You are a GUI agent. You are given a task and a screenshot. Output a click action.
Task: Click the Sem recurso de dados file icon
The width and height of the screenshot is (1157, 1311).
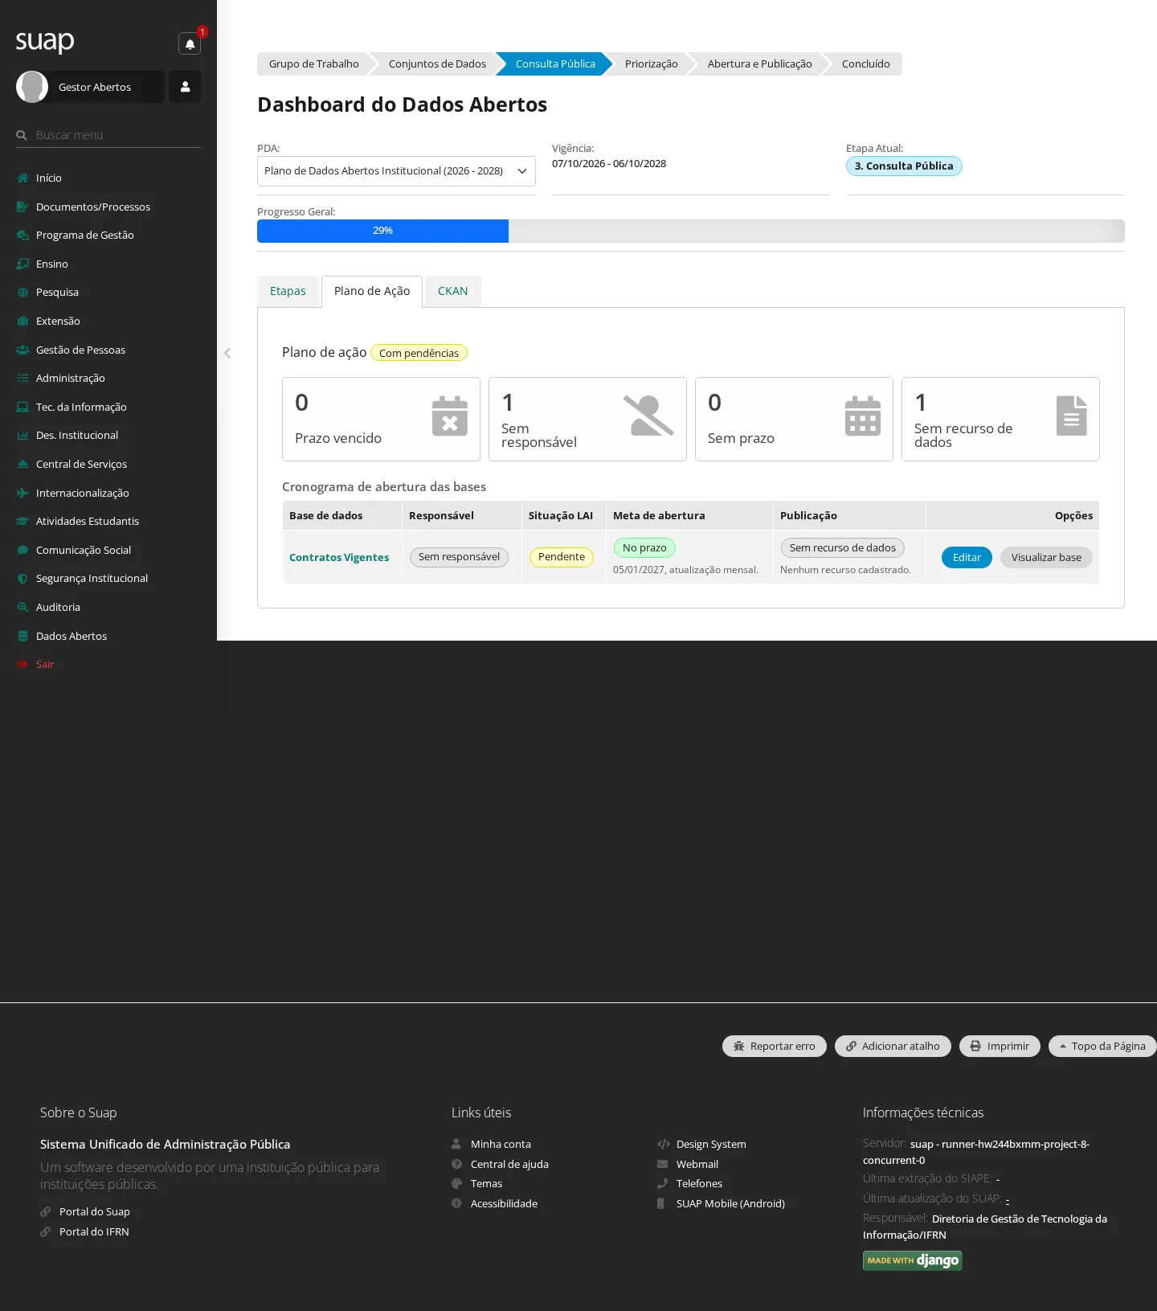click(1071, 416)
